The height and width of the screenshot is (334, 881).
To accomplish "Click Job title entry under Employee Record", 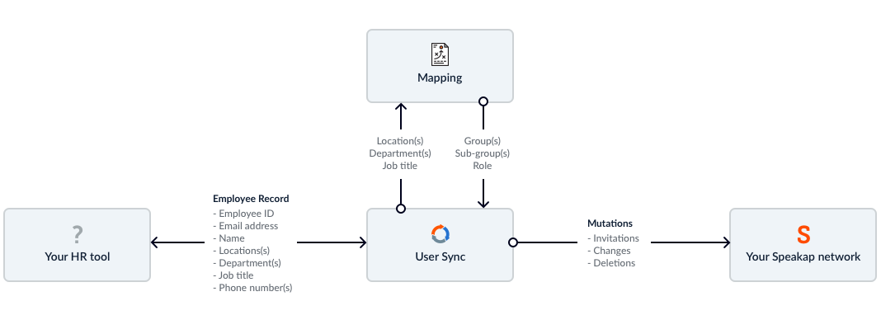I will point(233,275).
